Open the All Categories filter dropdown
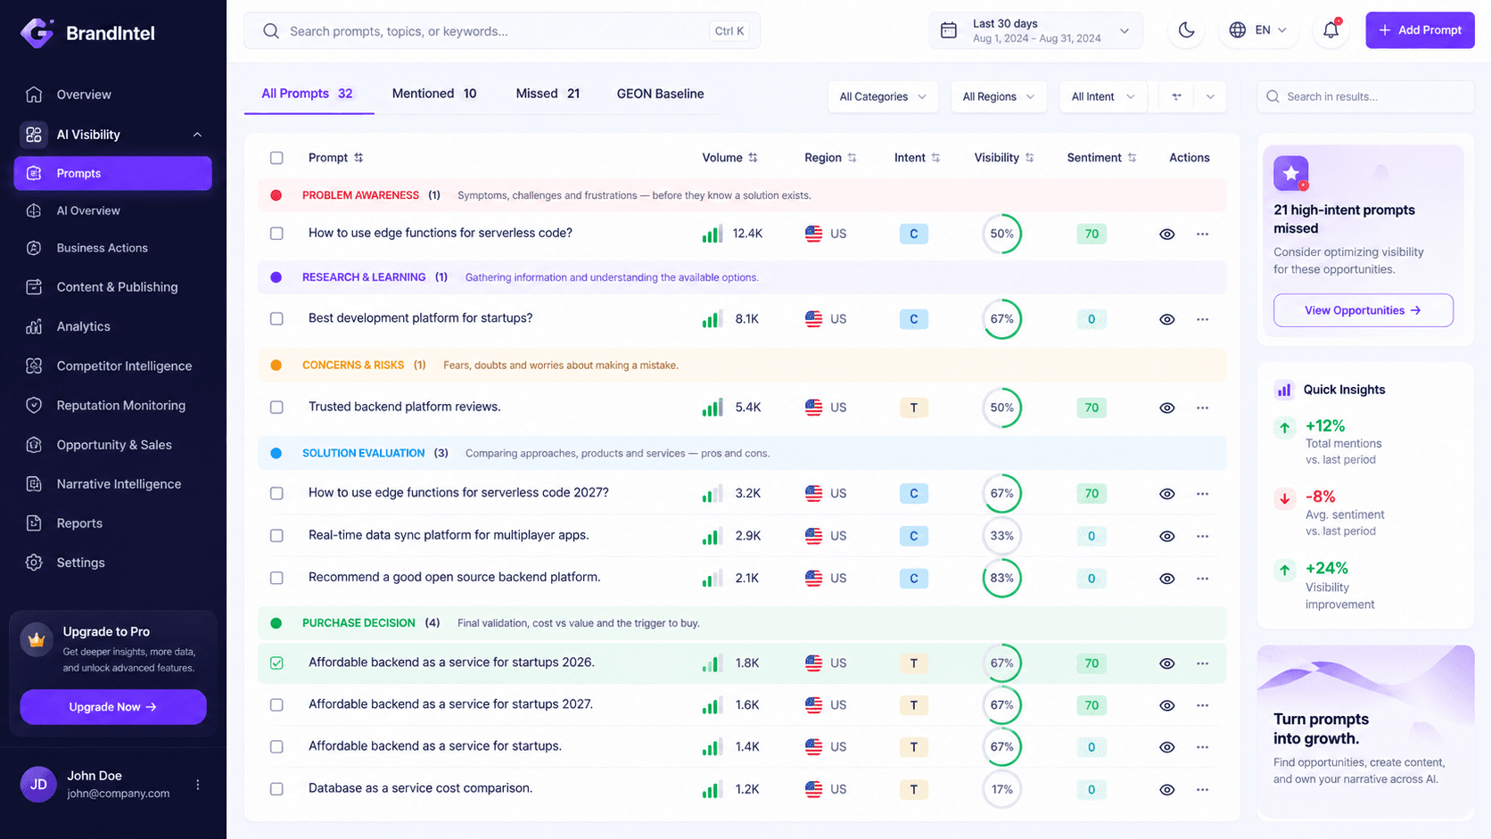 [883, 96]
